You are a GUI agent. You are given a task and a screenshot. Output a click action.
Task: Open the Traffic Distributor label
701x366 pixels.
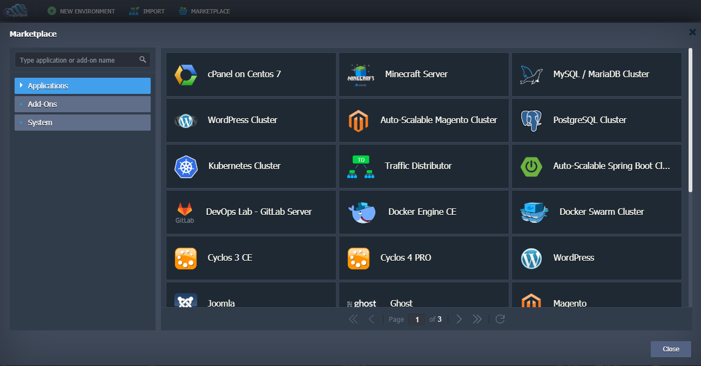(x=418, y=166)
